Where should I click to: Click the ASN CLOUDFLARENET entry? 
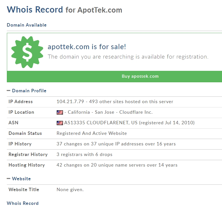(x=129, y=123)
